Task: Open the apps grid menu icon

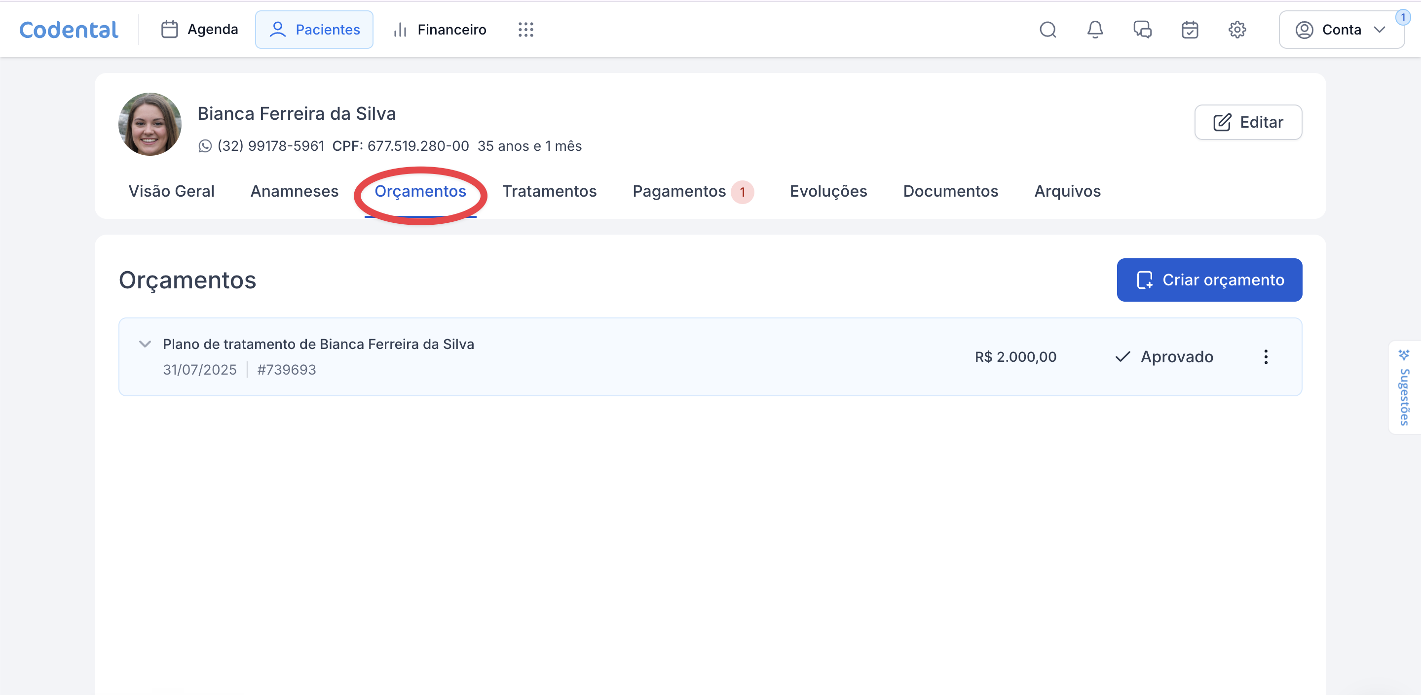Action: tap(525, 30)
